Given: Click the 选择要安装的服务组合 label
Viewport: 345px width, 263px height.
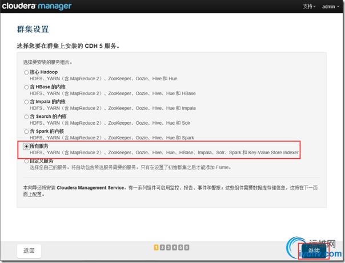Looking at the screenshot, I should (x=47, y=62).
